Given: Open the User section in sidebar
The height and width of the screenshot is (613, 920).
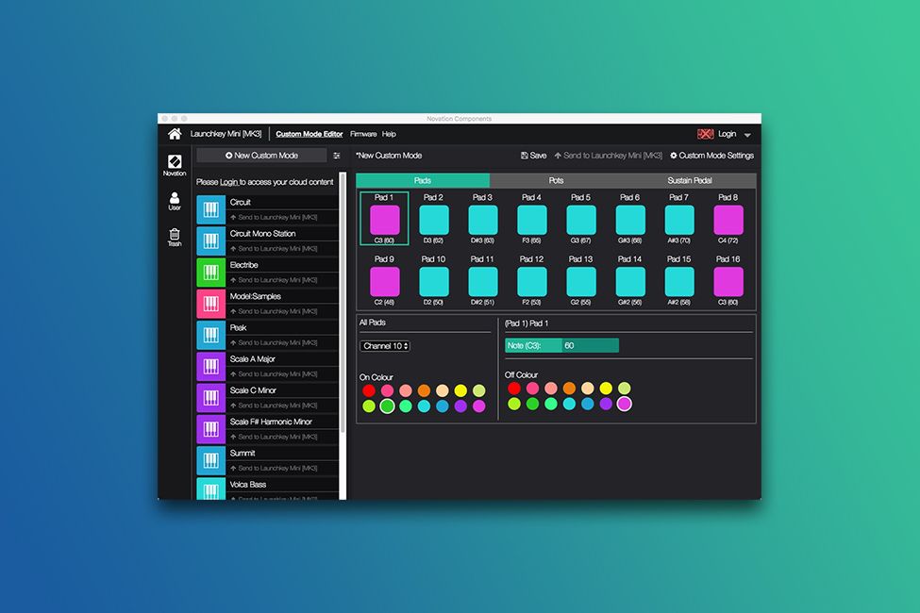Looking at the screenshot, I should tap(175, 201).
